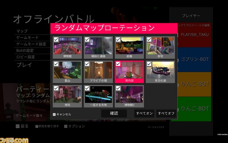Start the game with プレイ
The image size is (228, 143).
pyautogui.click(x=24, y=65)
